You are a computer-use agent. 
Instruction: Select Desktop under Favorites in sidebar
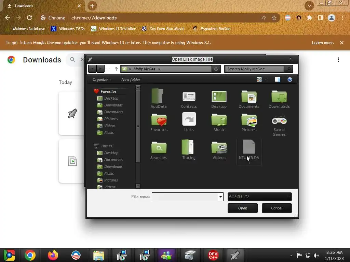[111, 98]
